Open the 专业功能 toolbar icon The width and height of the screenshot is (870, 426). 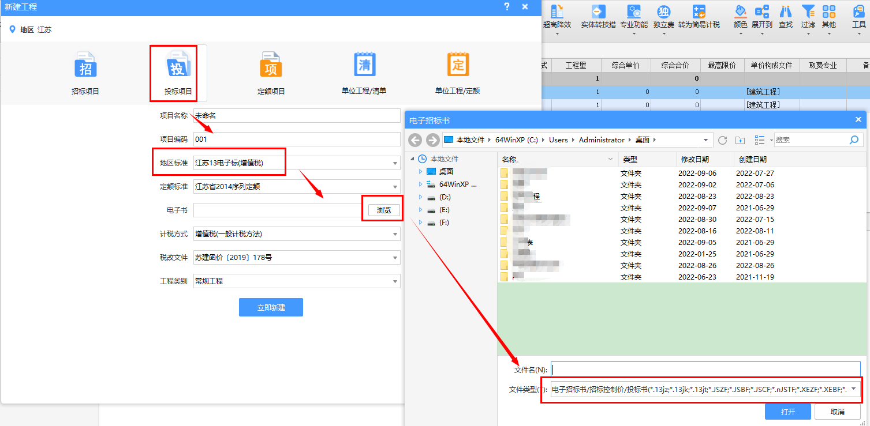click(x=634, y=12)
